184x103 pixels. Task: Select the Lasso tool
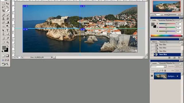(x=3, y=7)
